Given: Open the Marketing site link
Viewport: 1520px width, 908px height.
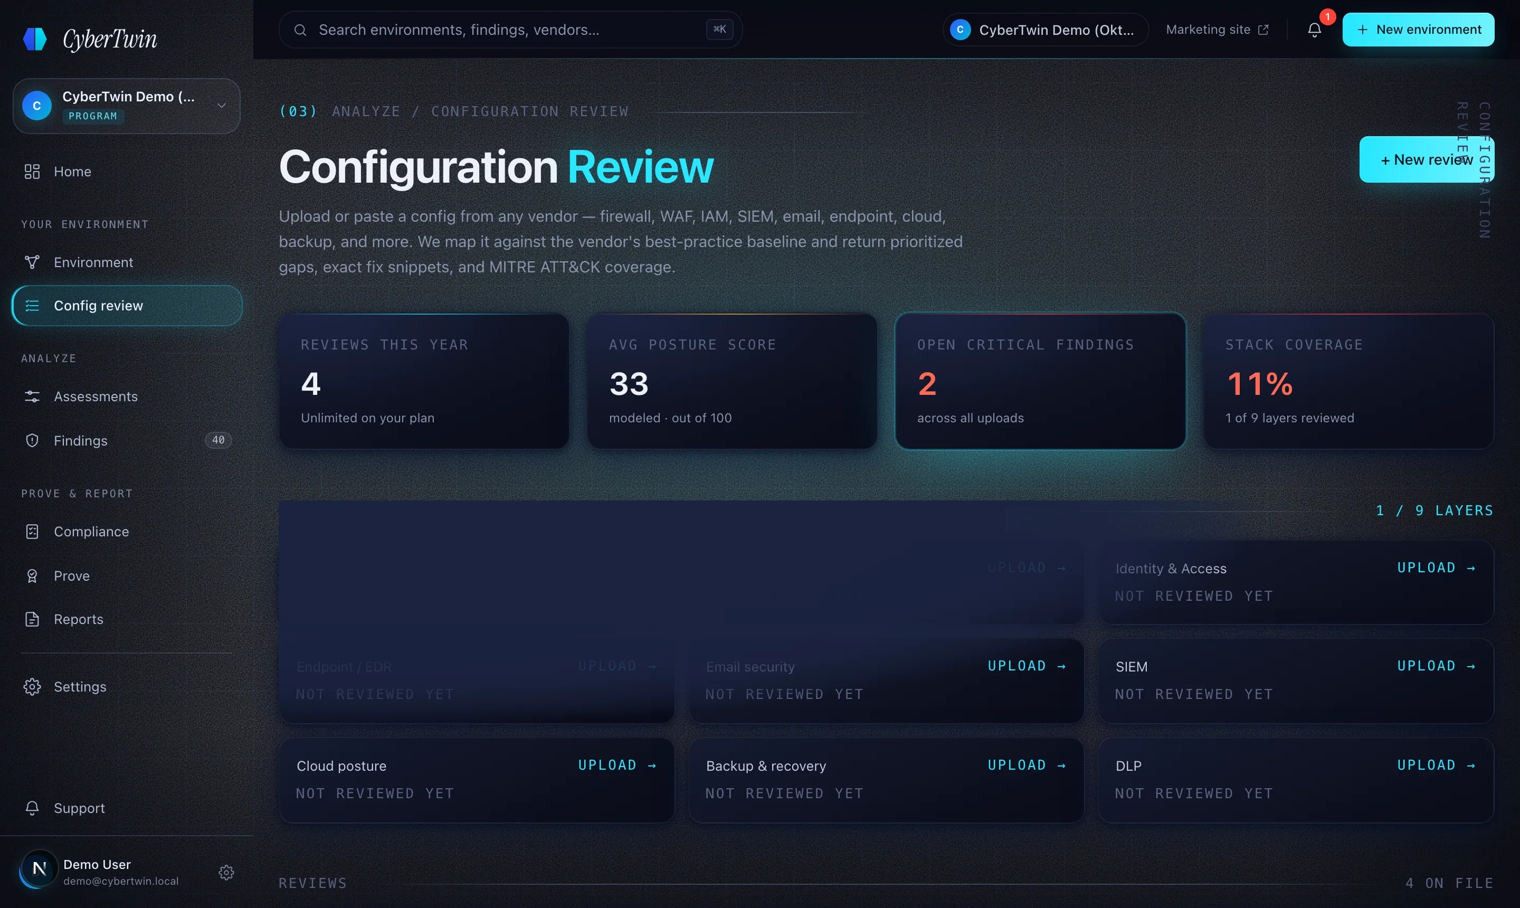Looking at the screenshot, I should 1216,30.
